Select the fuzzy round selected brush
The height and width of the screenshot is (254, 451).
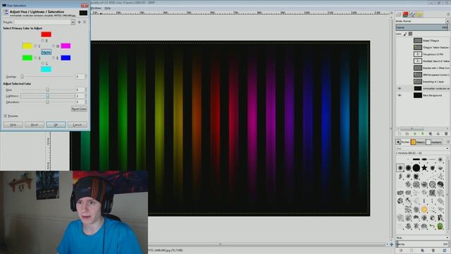(x=400, y=168)
